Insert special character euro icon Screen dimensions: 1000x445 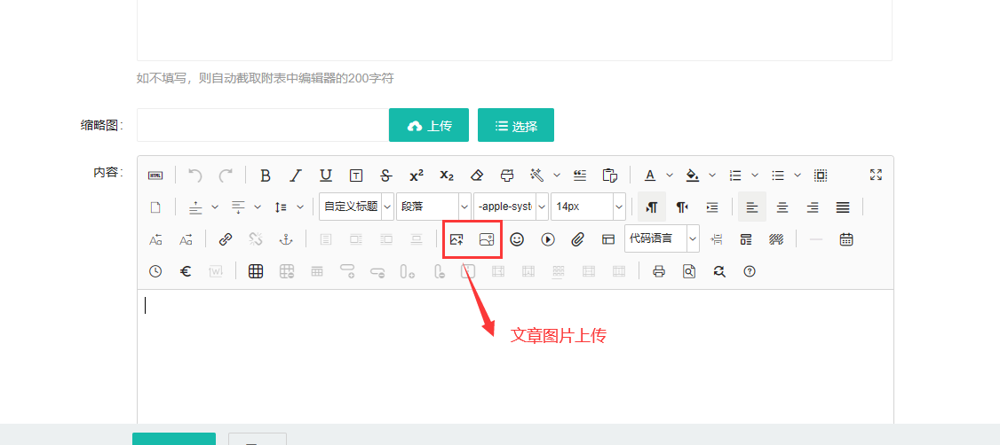[186, 271]
